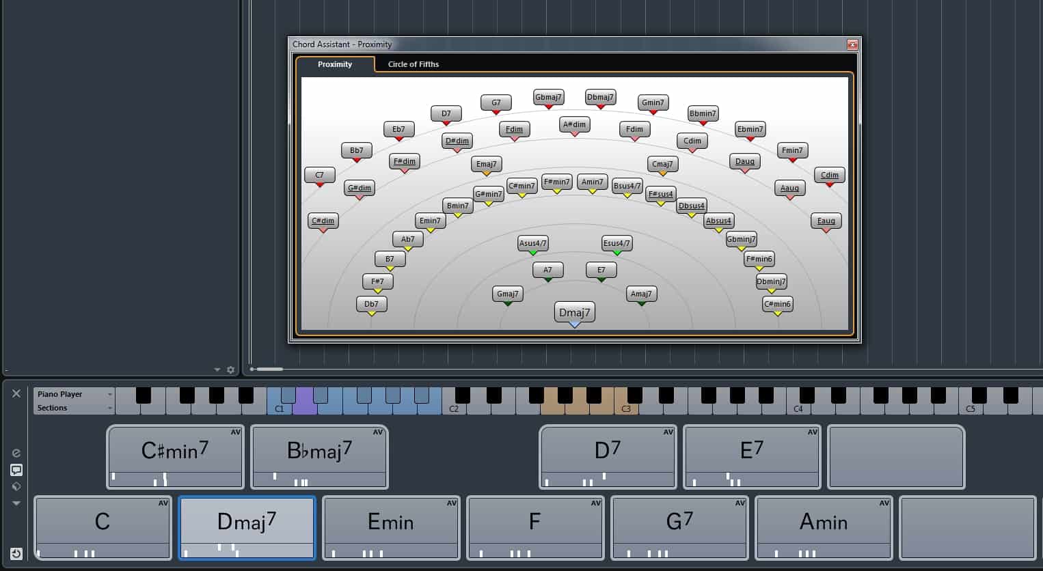Close the Chord Assistant window
Image resolution: width=1043 pixels, height=571 pixels.
tap(852, 44)
